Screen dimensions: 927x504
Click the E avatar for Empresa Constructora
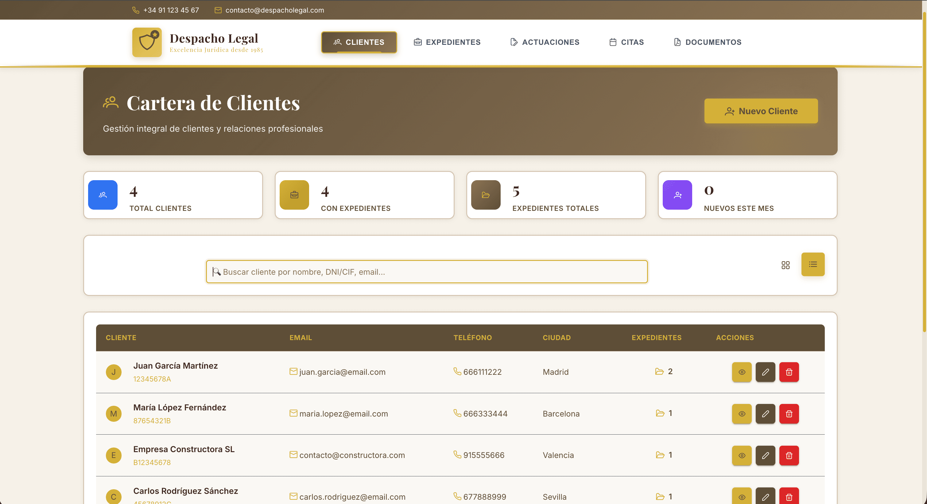[114, 456]
